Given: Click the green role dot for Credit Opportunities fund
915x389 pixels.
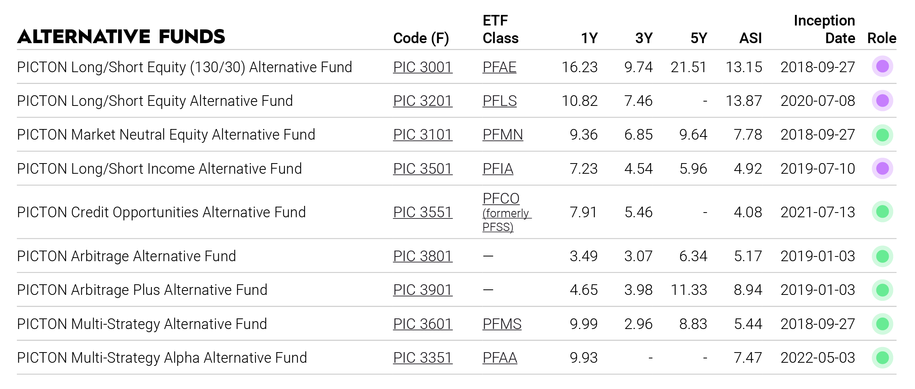Looking at the screenshot, I should [x=882, y=212].
